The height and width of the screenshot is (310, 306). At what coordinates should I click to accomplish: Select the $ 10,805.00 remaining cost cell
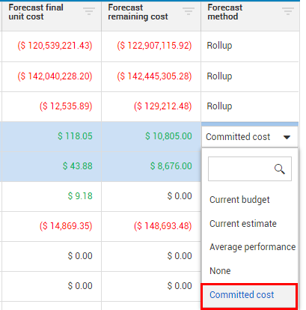tap(151, 136)
